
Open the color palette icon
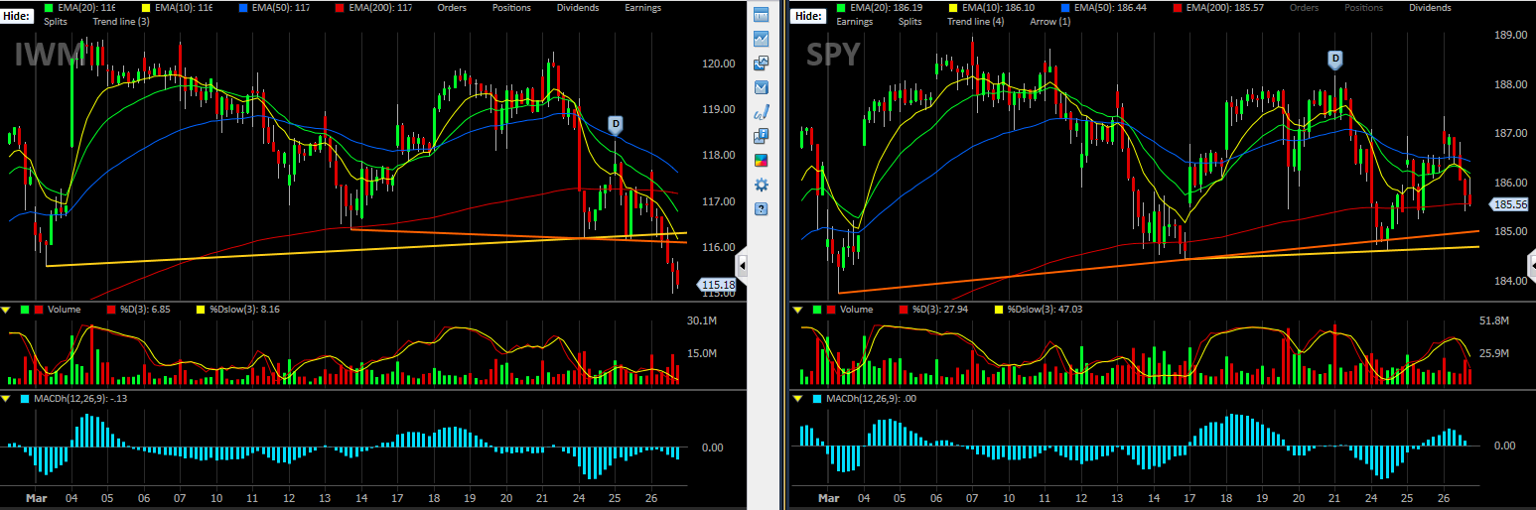[x=762, y=160]
